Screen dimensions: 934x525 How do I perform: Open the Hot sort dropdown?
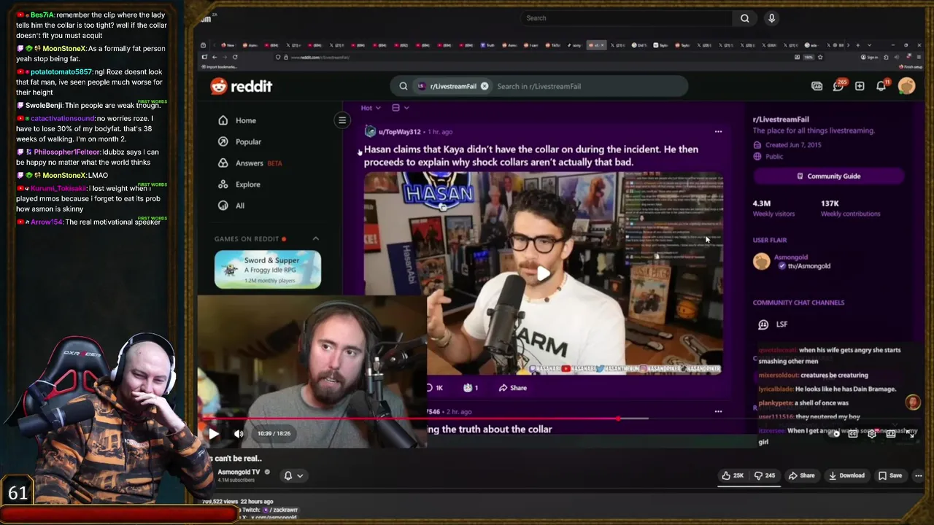click(371, 108)
